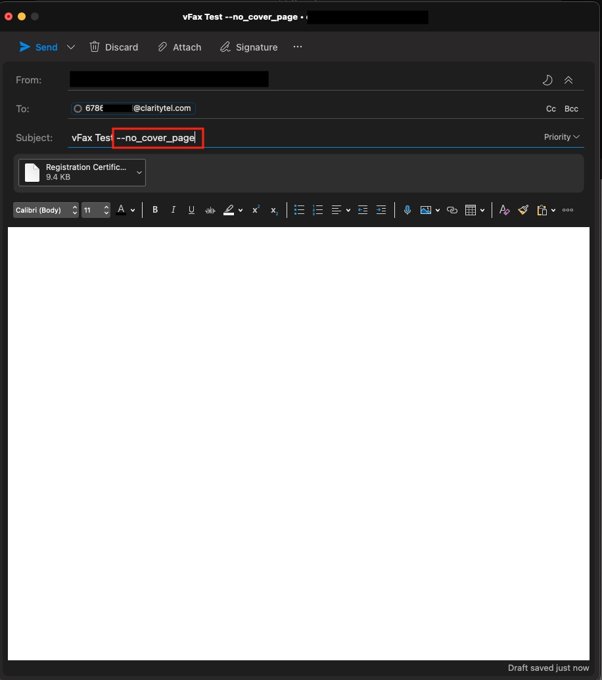Screen dimensions: 602x680
Task: Open the Signature menu
Action: (249, 47)
